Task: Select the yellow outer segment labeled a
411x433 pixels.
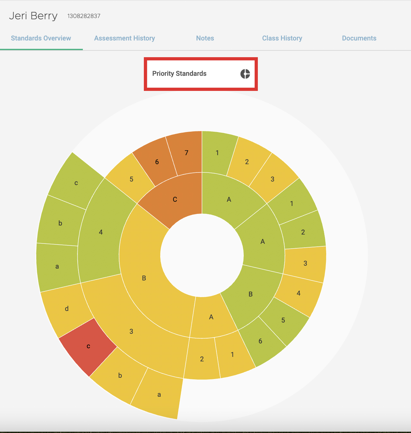Action: 159,394
